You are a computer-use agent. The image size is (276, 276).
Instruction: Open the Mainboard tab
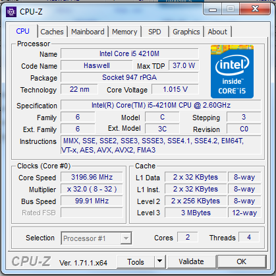(x=88, y=32)
